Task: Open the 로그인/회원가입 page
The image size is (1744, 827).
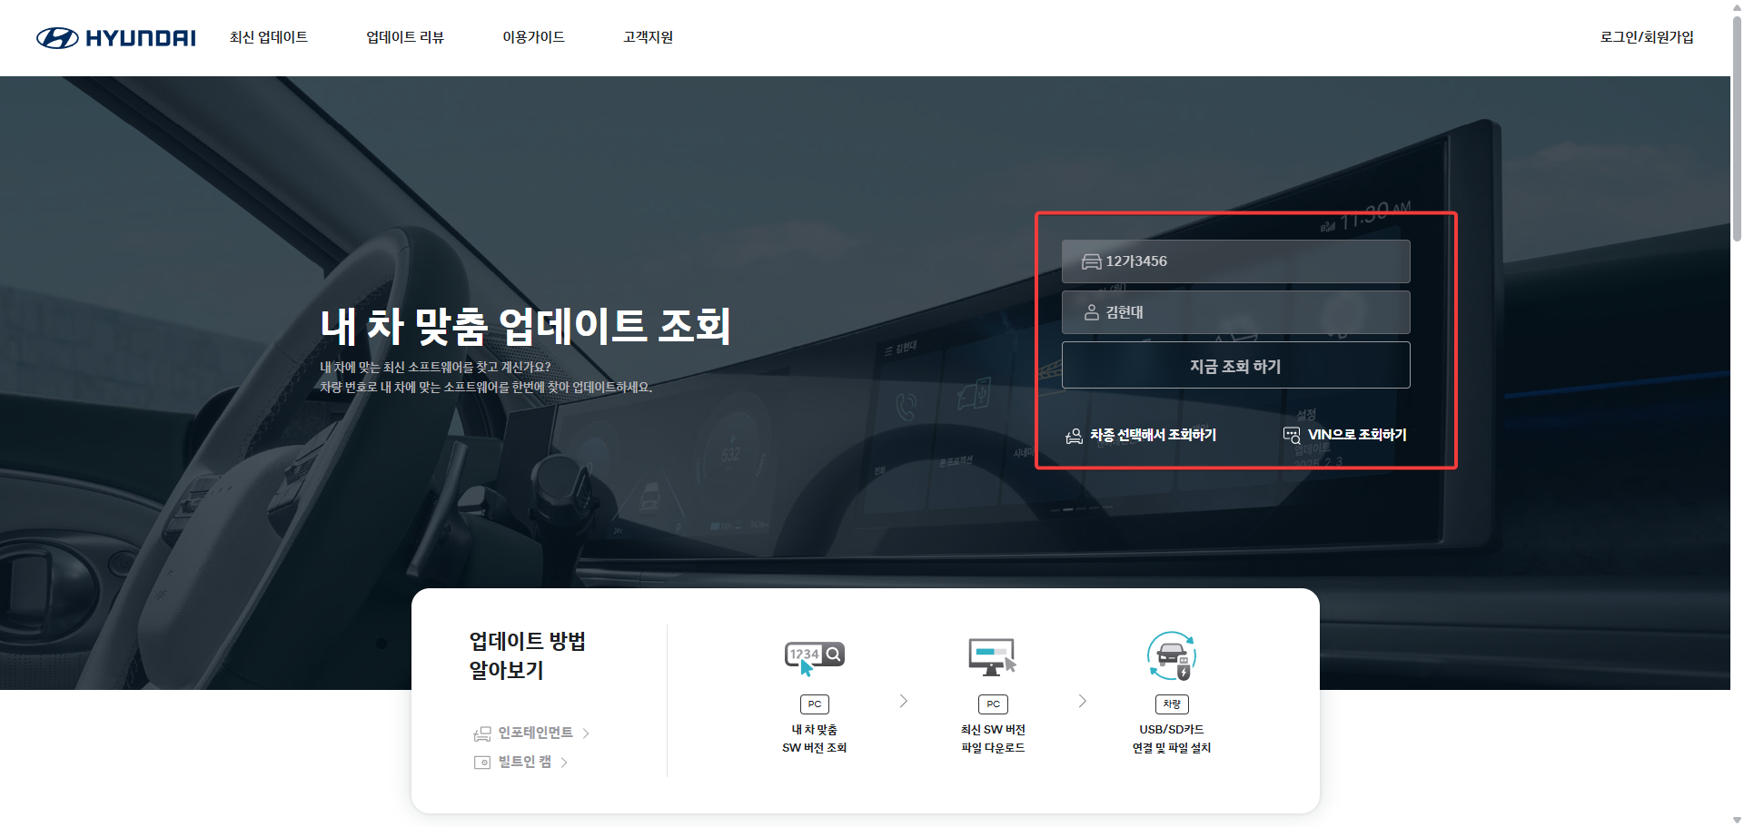Action: [x=1647, y=37]
